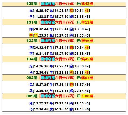Click 六肖十八码 in the 134期 header
Viewport: 128px width, 115px height.
pos(64,59)
